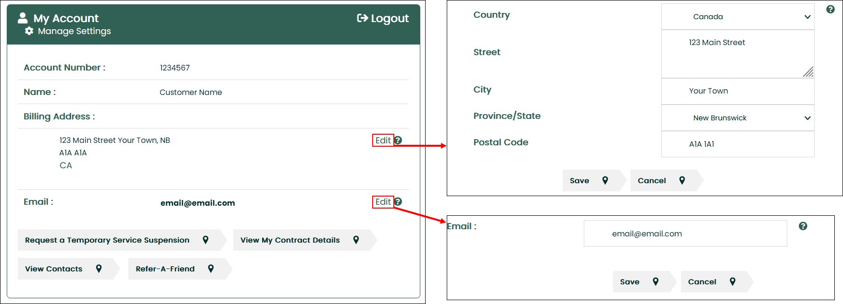843x304 pixels.
Task: Click the Postal Code input field
Action: (x=737, y=144)
